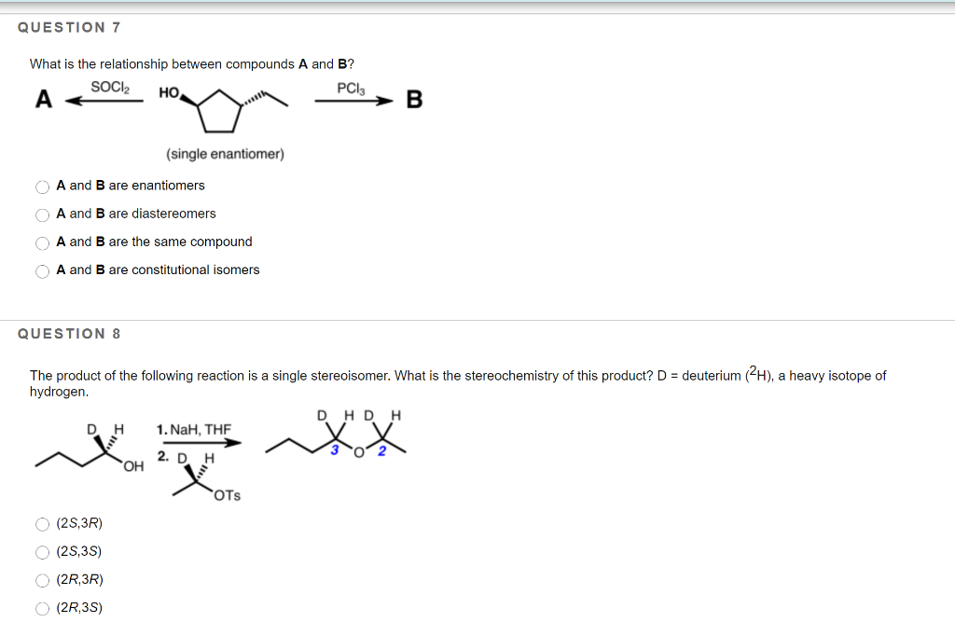
Task: Click the '1. NaH, THF' reagent text
Action: click(194, 430)
